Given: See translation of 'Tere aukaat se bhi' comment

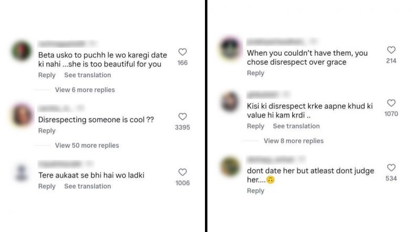Looking at the screenshot, I should tap(87, 186).
